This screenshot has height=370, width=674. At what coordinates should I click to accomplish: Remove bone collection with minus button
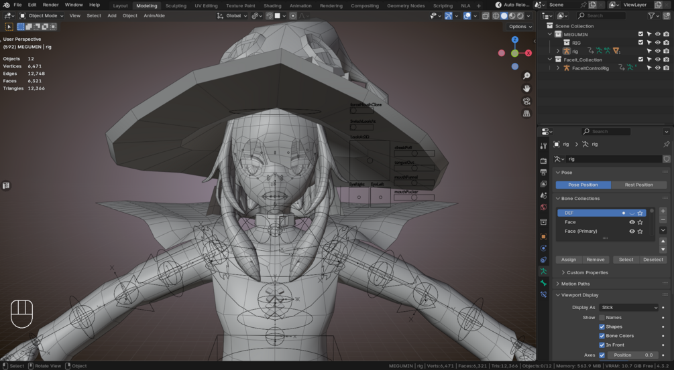coord(663,219)
